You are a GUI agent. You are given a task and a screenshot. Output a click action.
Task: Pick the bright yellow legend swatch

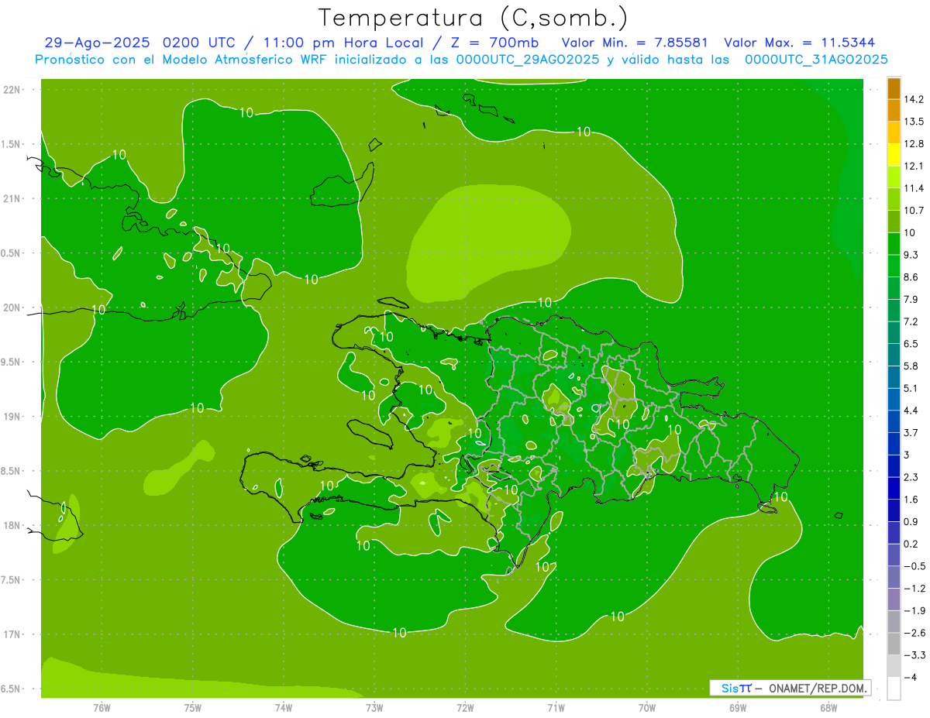click(x=894, y=155)
